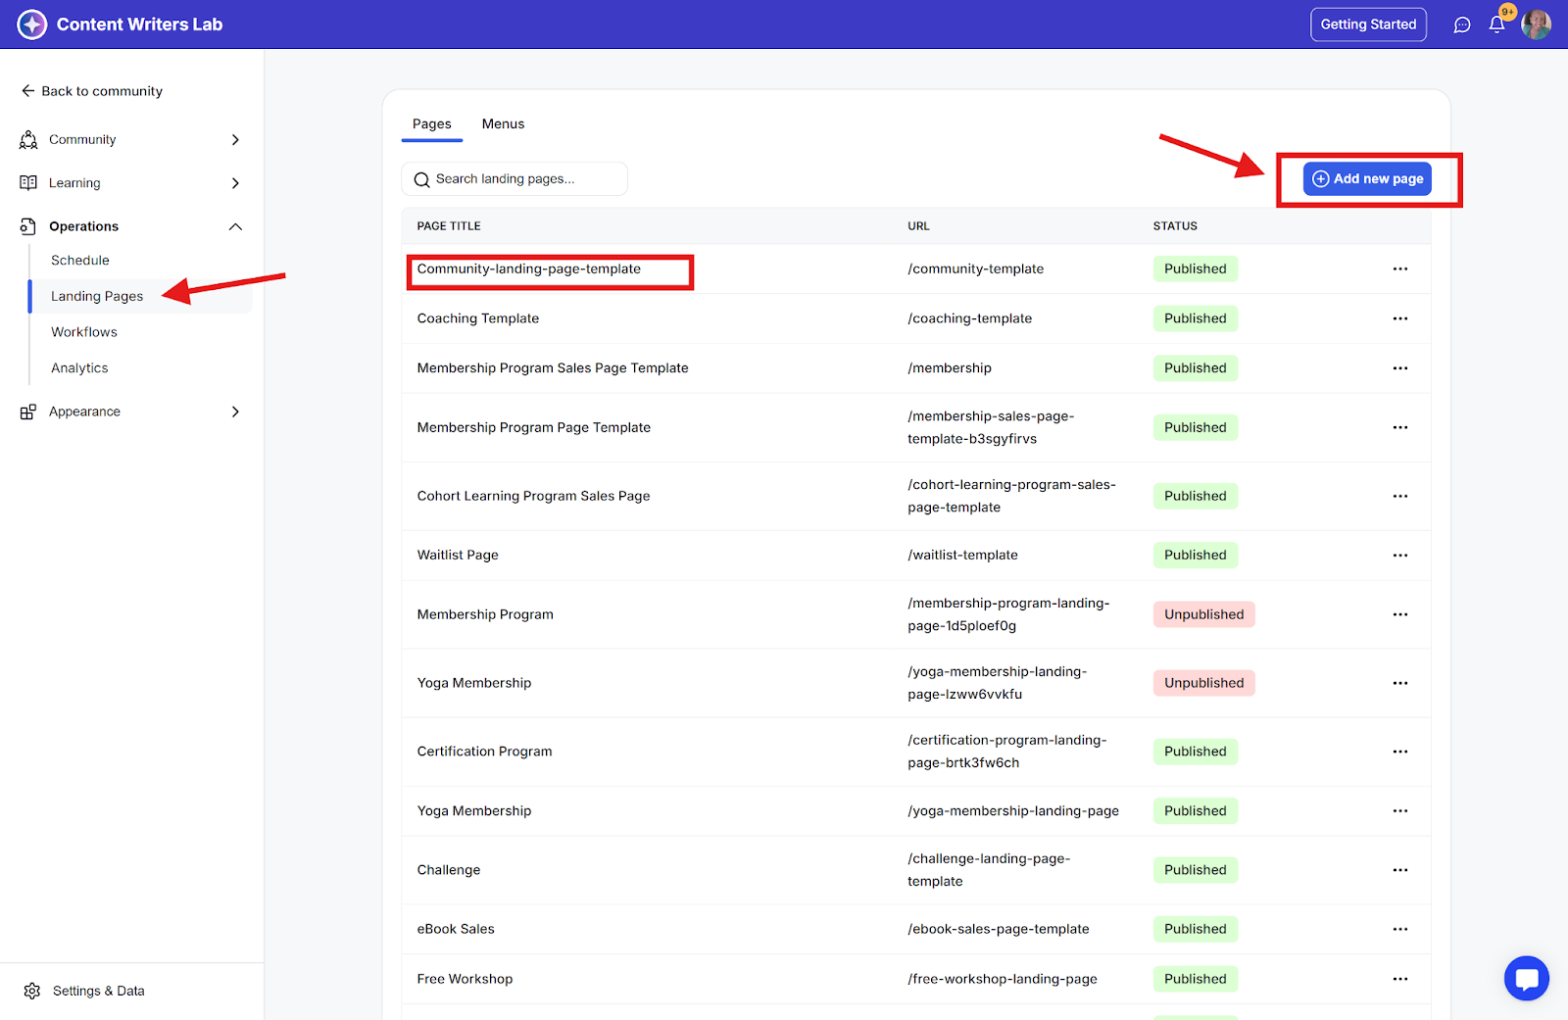Open options menu for Challenge row
1568x1020 pixels.
click(1400, 870)
